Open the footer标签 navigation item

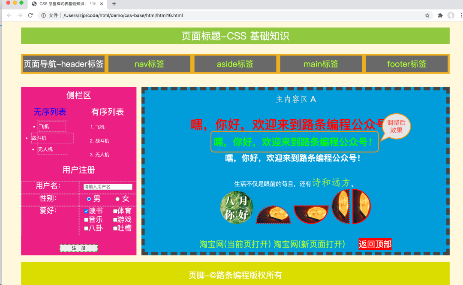pos(406,64)
